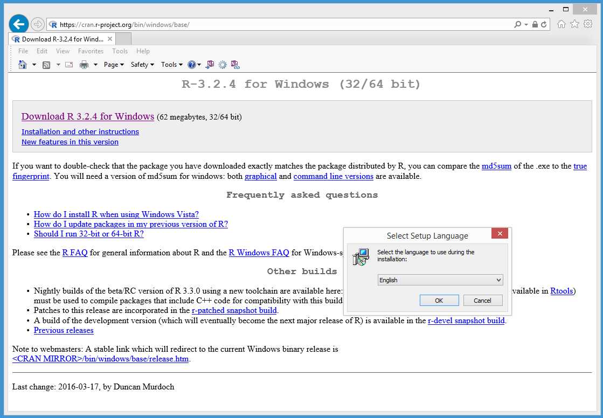Expand the feeds dropdown arrow
Screen dimensions: 603x418
(58, 65)
